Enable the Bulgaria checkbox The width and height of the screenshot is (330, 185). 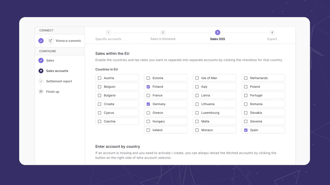click(100, 95)
